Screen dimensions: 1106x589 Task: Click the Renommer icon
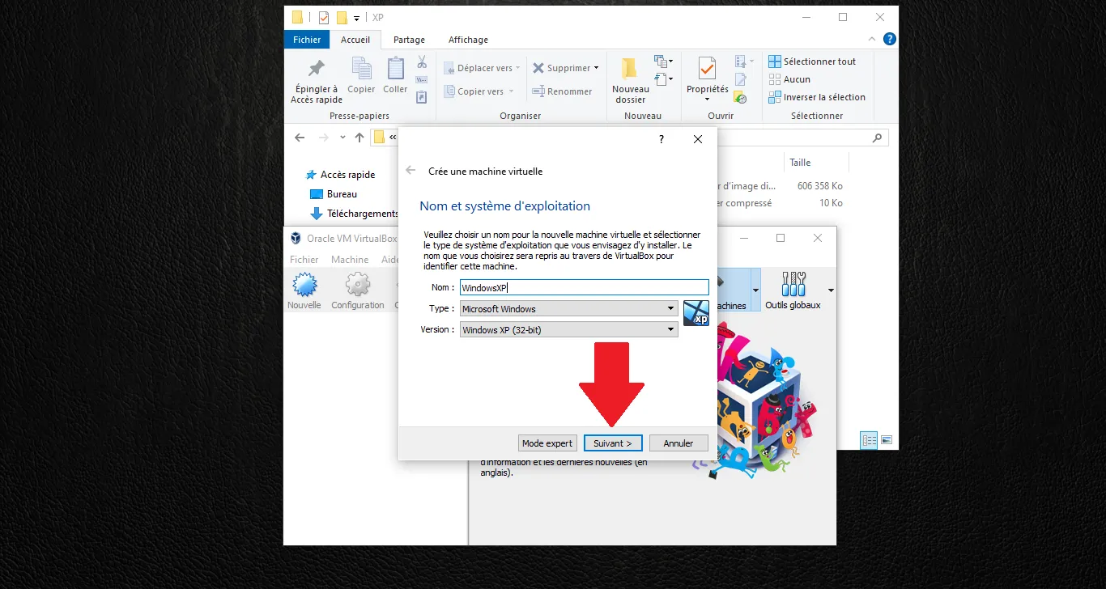click(x=562, y=91)
